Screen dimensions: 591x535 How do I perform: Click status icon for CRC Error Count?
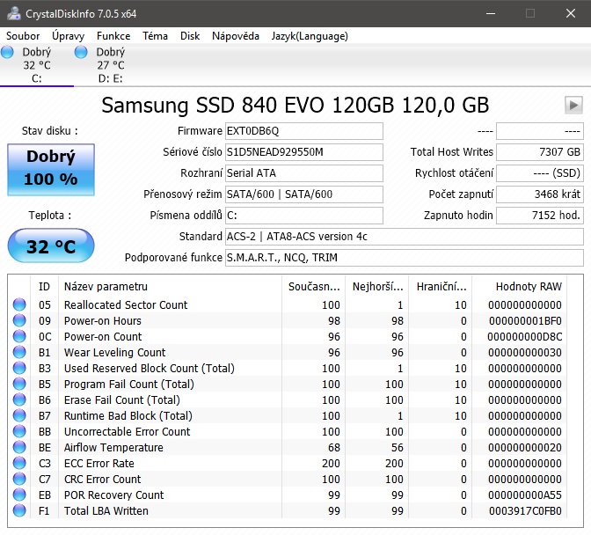[x=19, y=479]
